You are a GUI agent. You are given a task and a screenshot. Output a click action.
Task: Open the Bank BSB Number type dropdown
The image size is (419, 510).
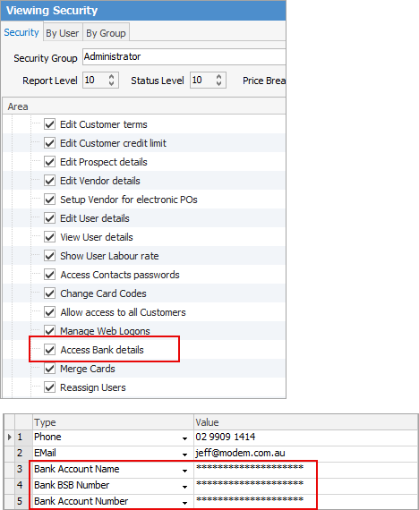tap(184, 486)
